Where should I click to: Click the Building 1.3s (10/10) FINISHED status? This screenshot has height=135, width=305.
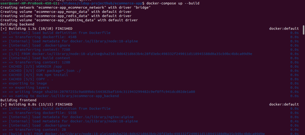36,29
